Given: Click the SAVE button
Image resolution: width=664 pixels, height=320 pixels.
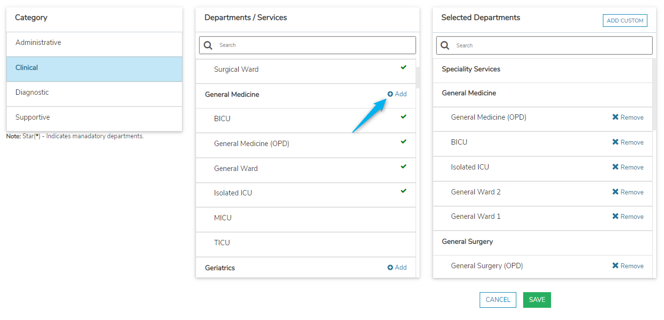Looking at the screenshot, I should coord(537,300).
